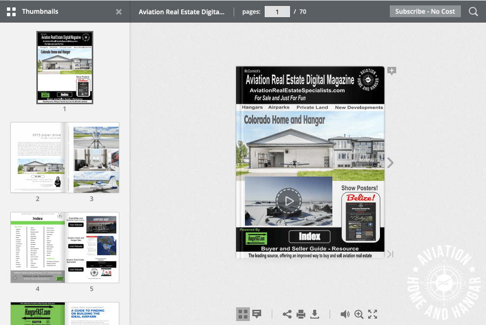The height and width of the screenshot is (325, 486).
Task: Click AviationRealEstateSpecialists.com link
Action: coord(297,90)
